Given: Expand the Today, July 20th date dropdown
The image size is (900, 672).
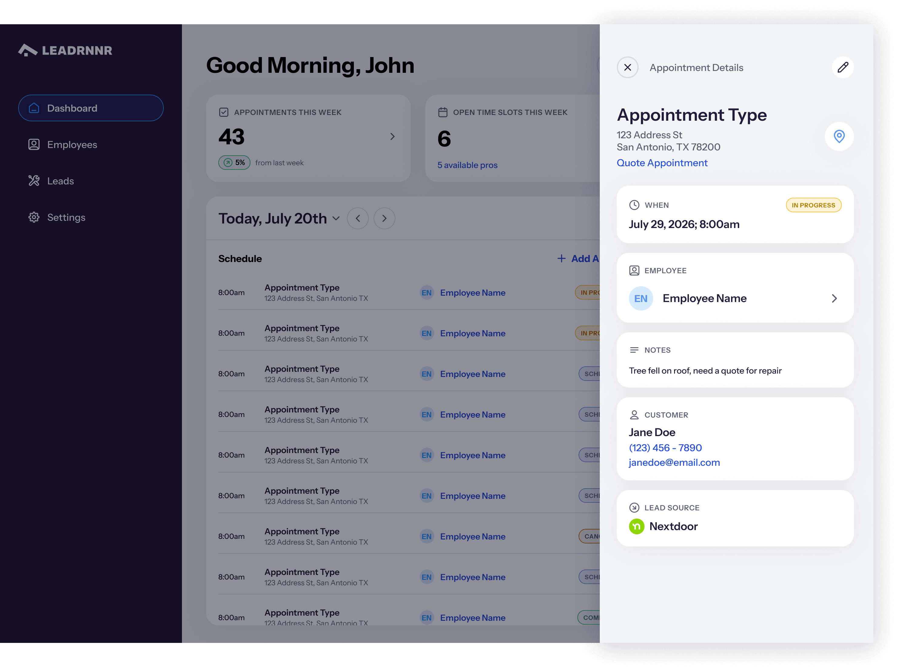Looking at the screenshot, I should tap(335, 218).
